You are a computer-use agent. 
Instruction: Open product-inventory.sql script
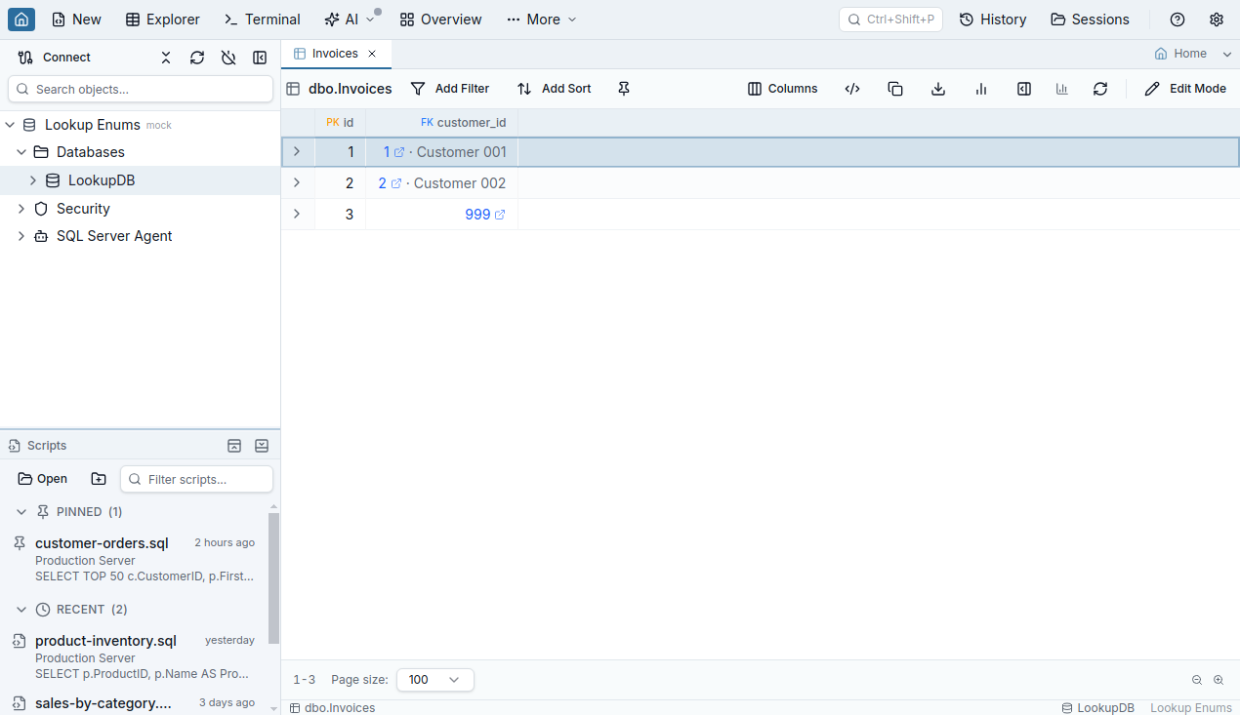[134, 657]
